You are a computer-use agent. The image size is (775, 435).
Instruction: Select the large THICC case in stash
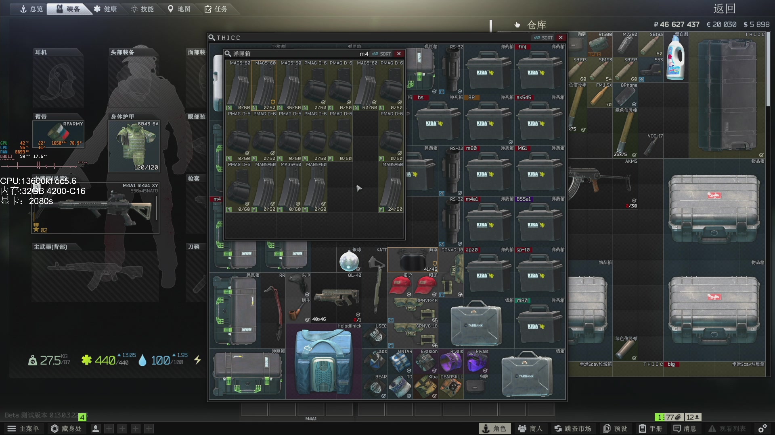727,95
